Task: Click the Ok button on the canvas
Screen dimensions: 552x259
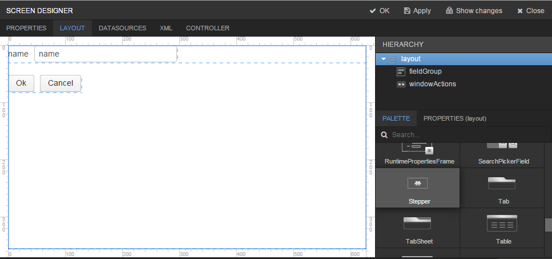Action: pyautogui.click(x=21, y=83)
